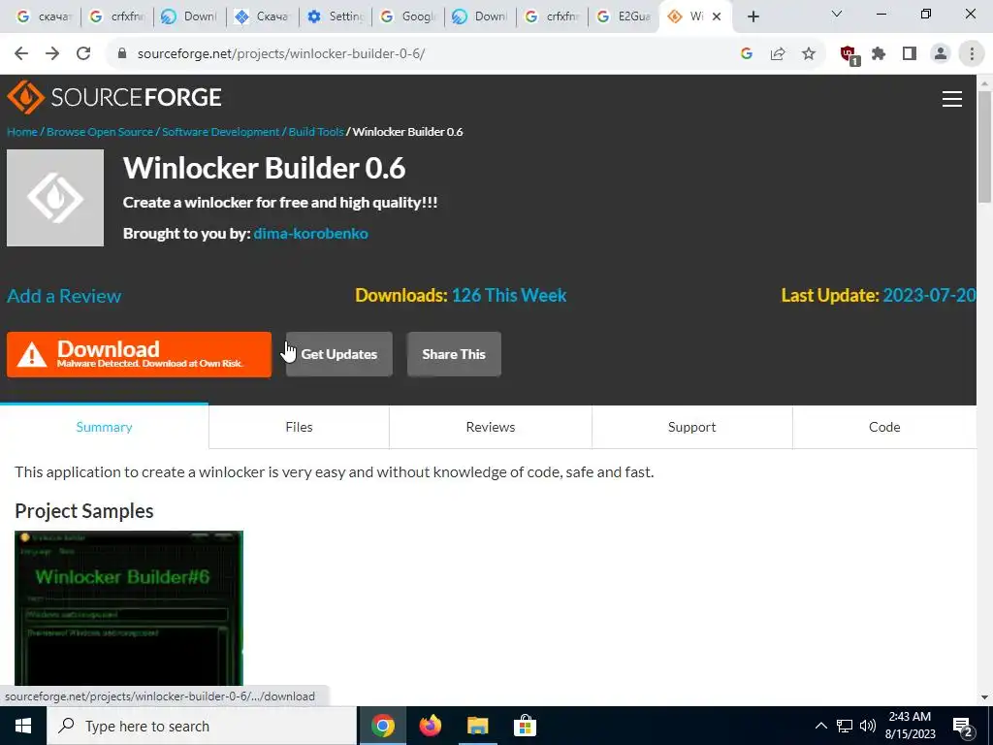
Task: Toggle the browser side panel icon
Action: (910, 54)
